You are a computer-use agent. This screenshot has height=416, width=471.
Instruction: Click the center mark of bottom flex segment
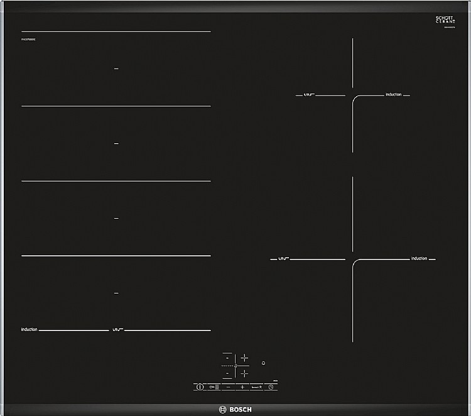(x=116, y=293)
